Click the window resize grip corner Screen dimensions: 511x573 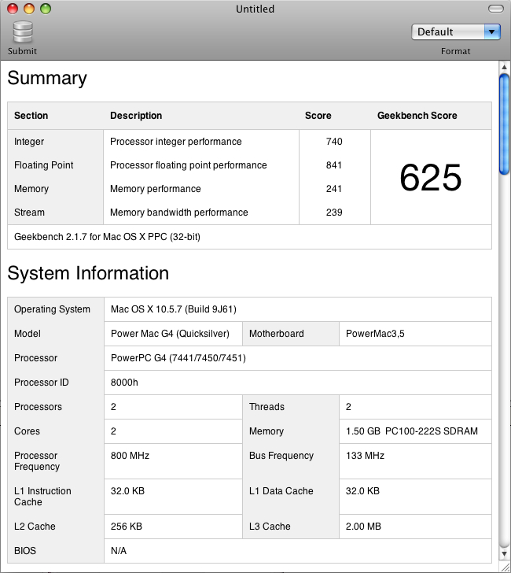[505, 567]
